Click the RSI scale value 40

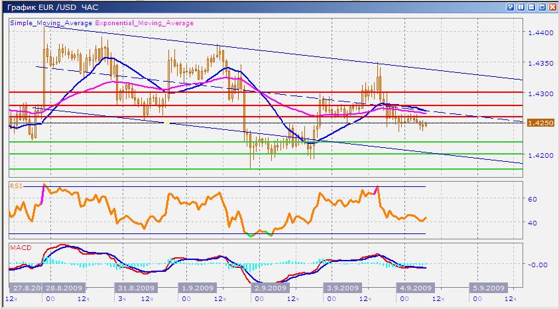point(532,223)
